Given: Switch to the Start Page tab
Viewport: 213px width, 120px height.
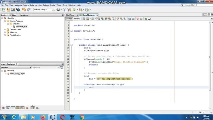Looking at the screenshot, I should (x=70, y=15).
